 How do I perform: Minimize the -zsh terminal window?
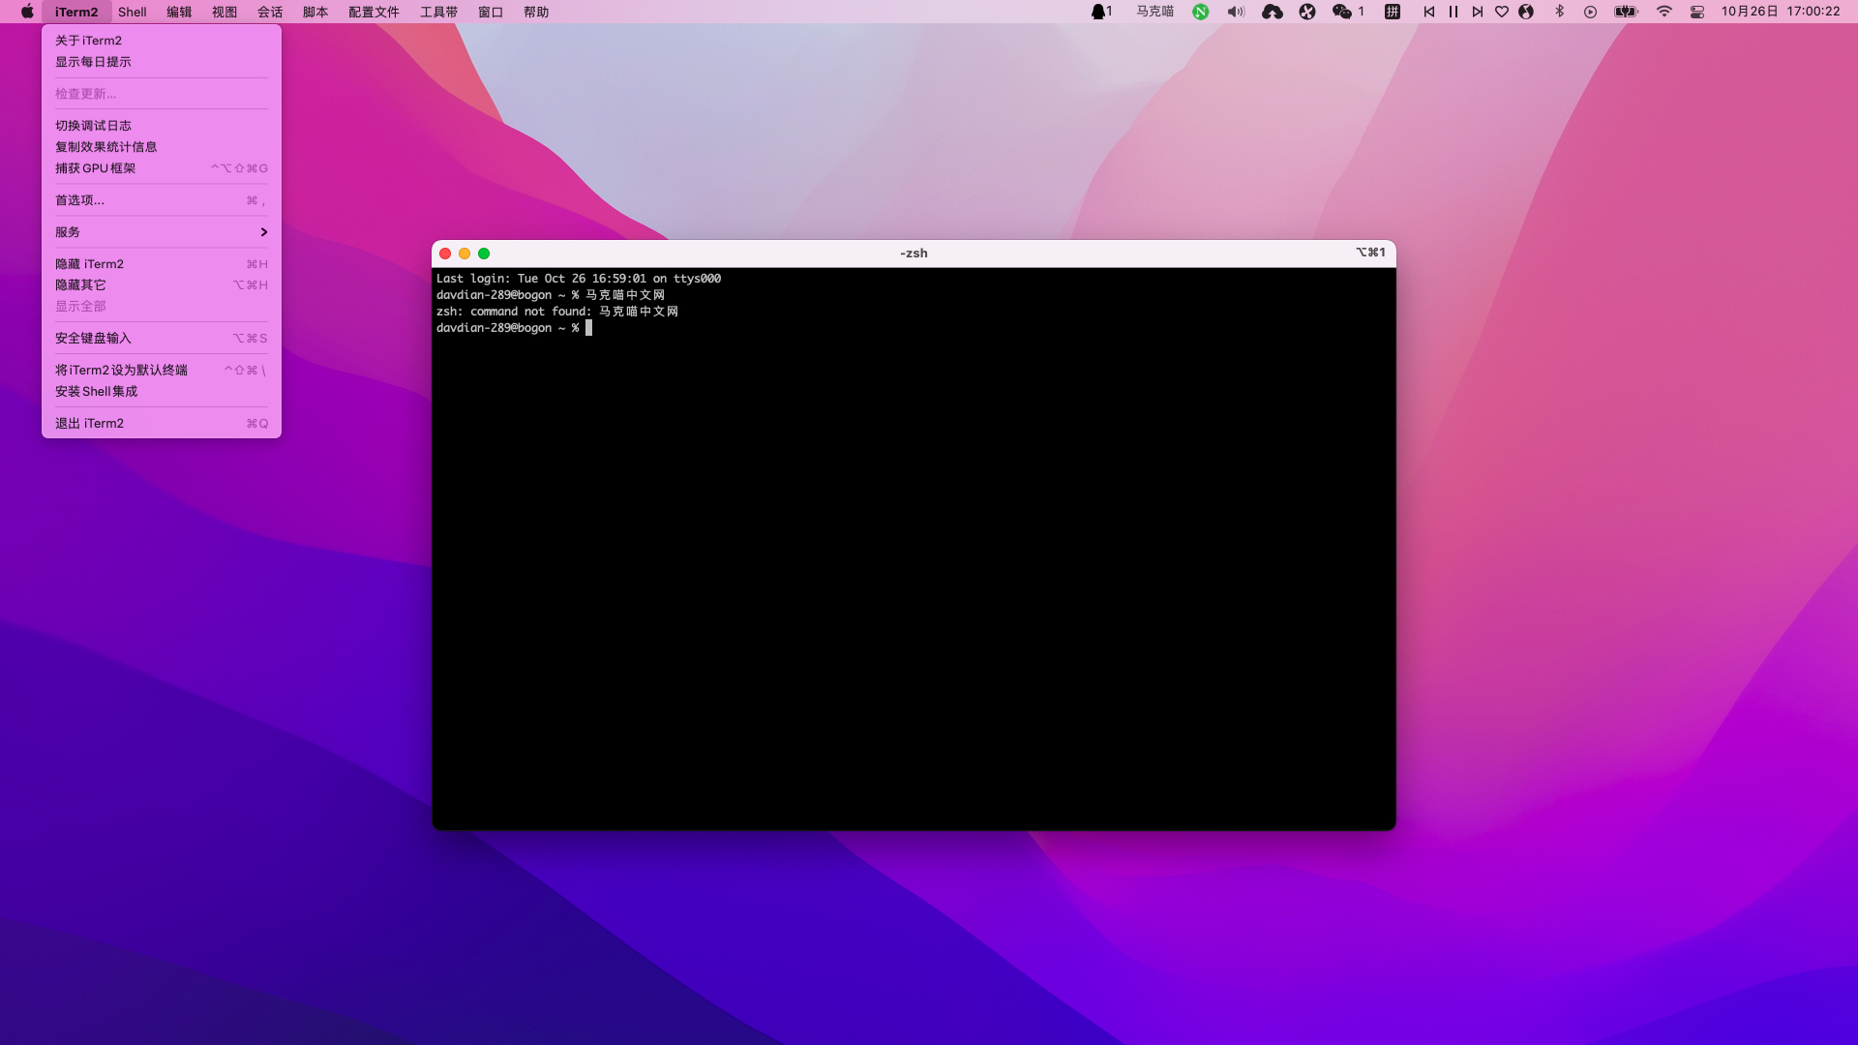pos(464,254)
